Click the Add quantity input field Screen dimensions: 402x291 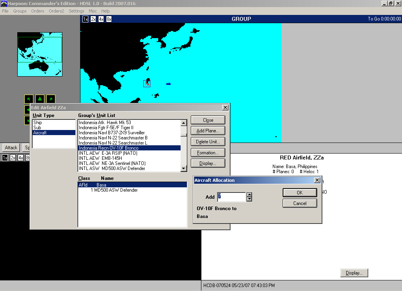coord(231,197)
